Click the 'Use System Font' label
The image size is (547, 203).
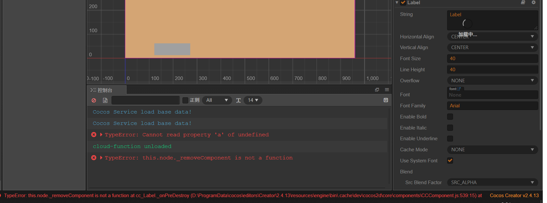pos(419,161)
